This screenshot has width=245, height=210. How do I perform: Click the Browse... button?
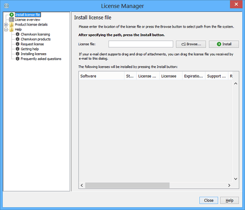point(191,44)
